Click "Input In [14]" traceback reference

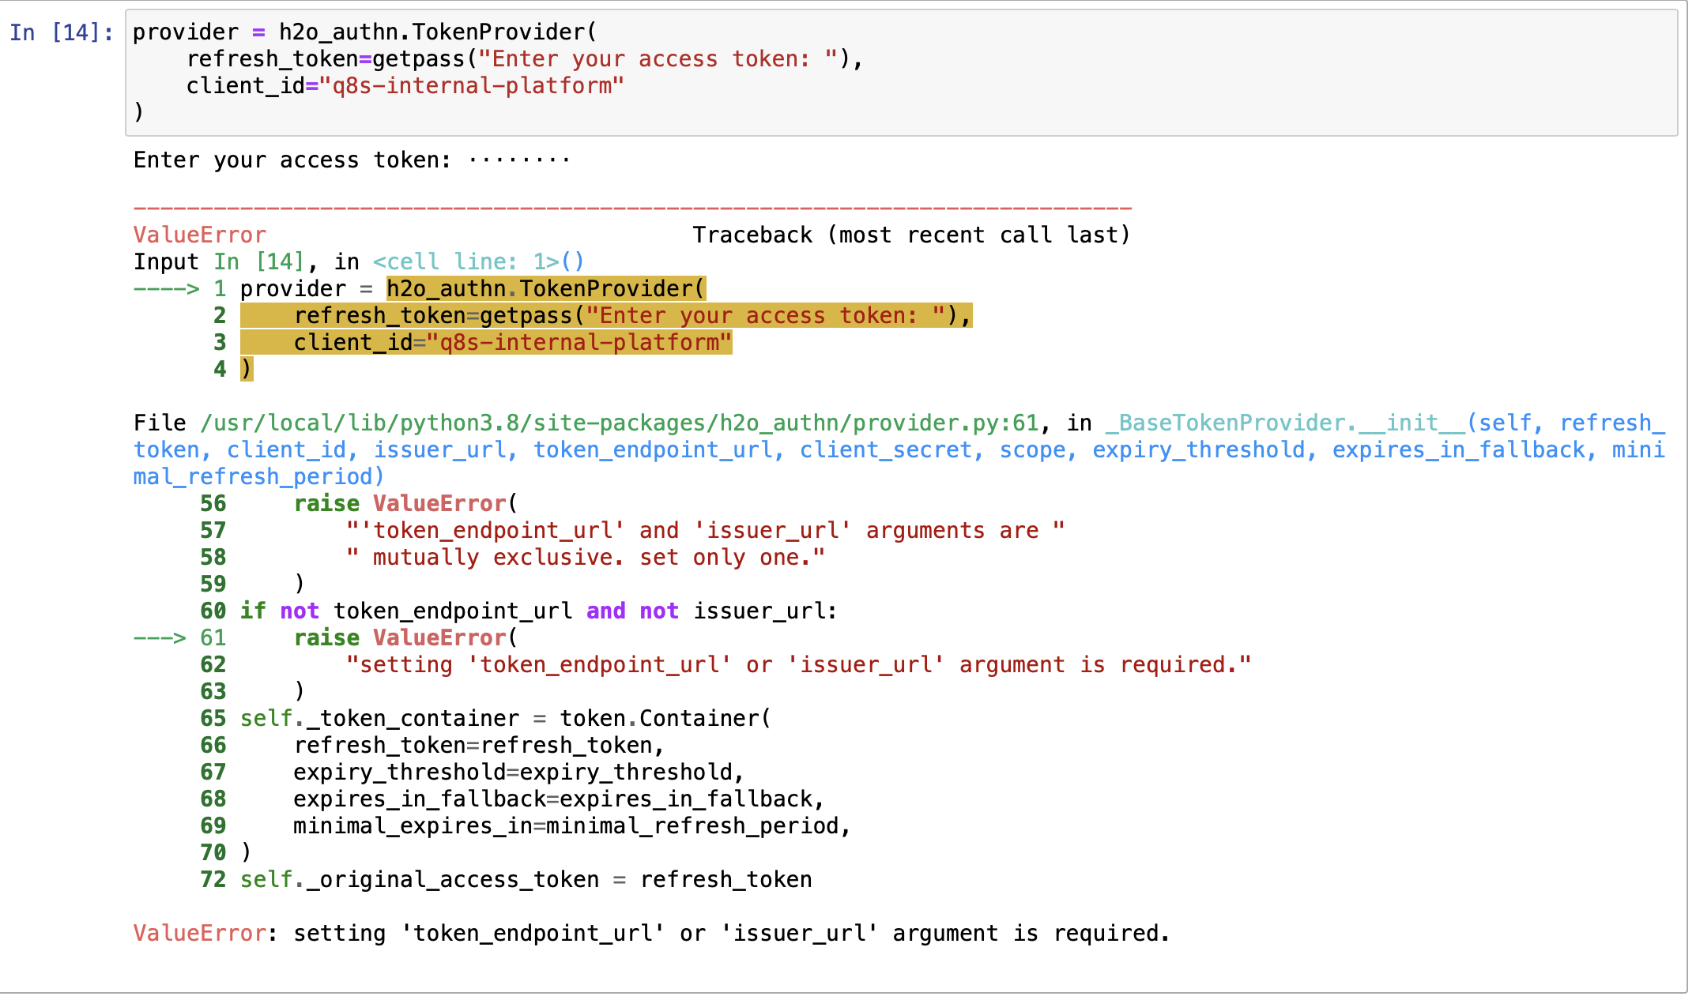[x=219, y=262]
